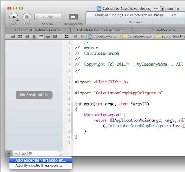
Task: Click the minus remove breakpoint button
Action: pyautogui.click(x=16, y=154)
